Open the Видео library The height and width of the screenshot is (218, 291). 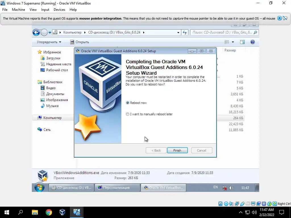[x=51, y=88]
